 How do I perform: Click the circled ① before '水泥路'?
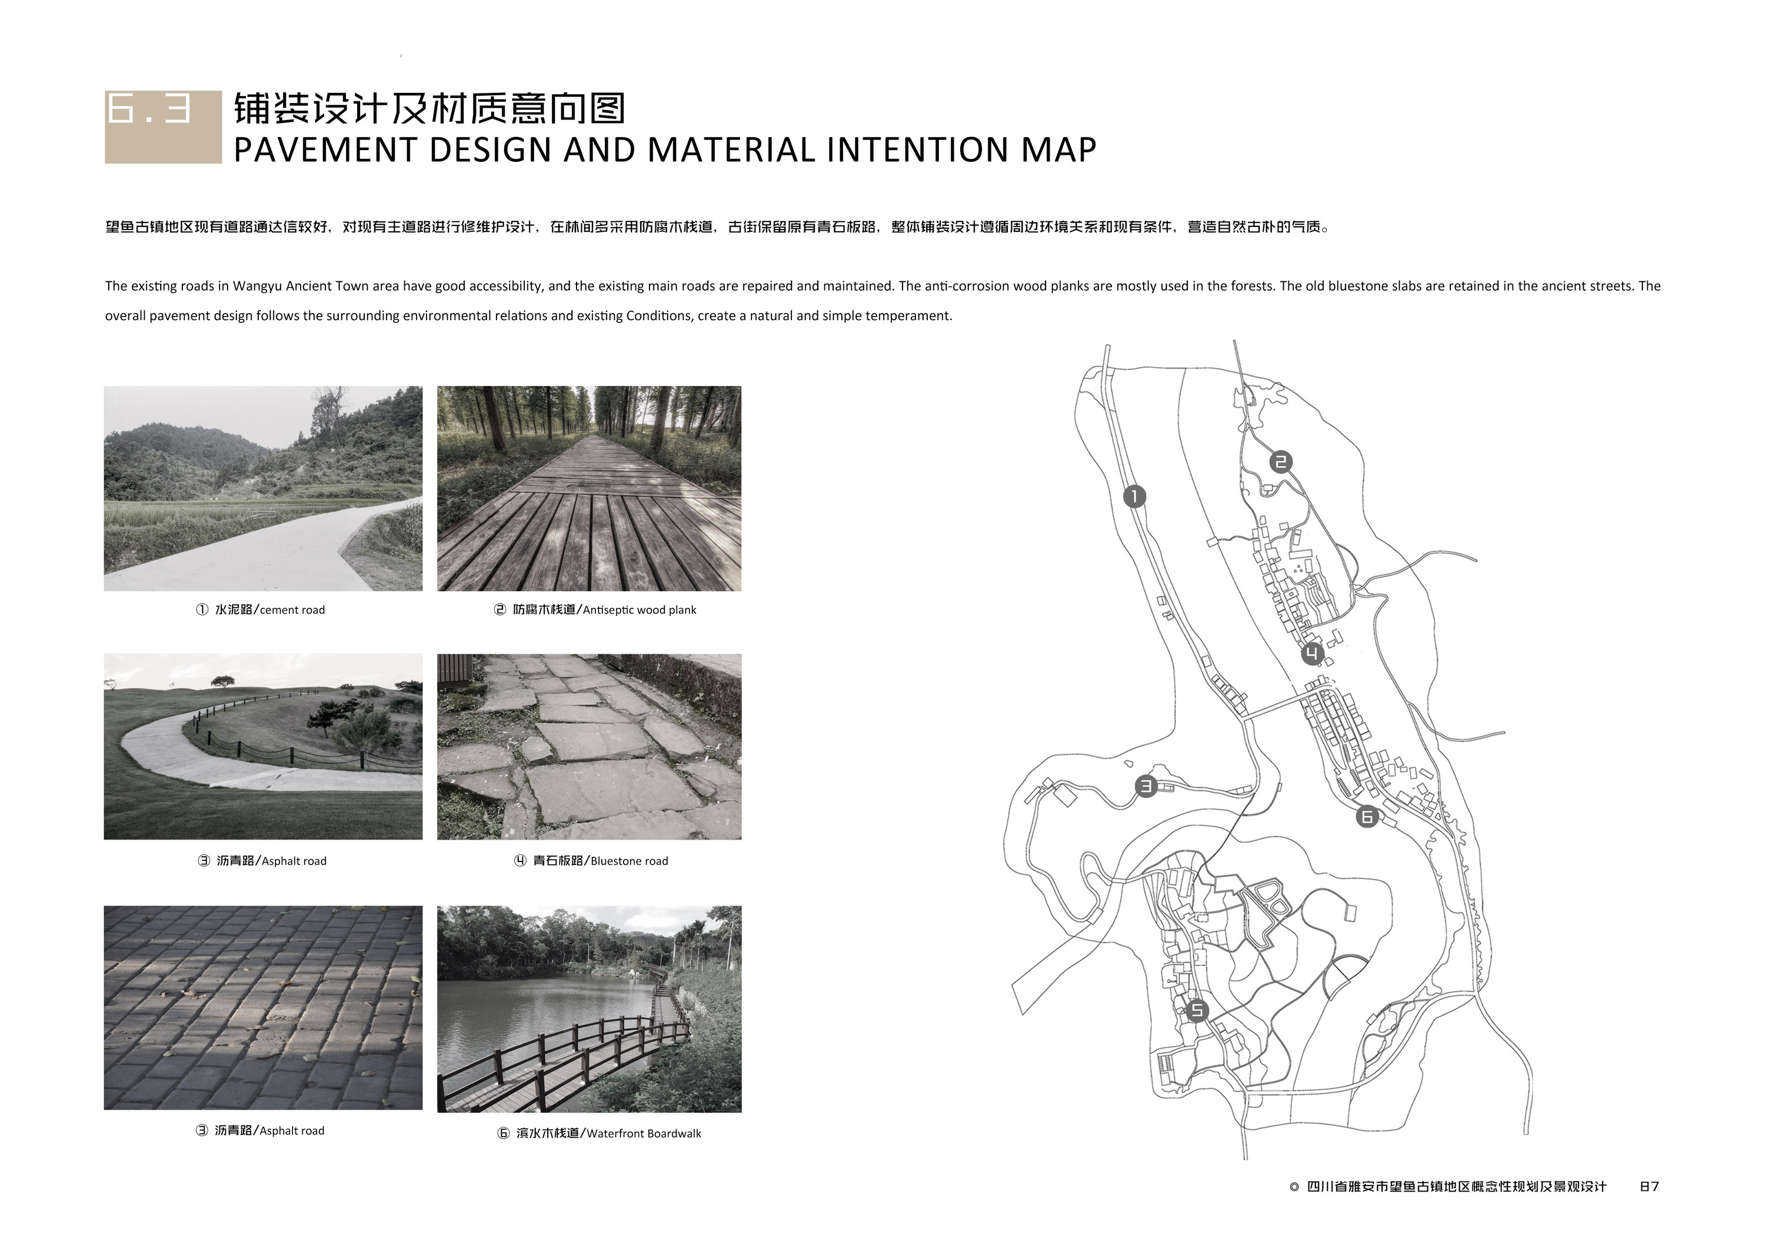tap(202, 610)
